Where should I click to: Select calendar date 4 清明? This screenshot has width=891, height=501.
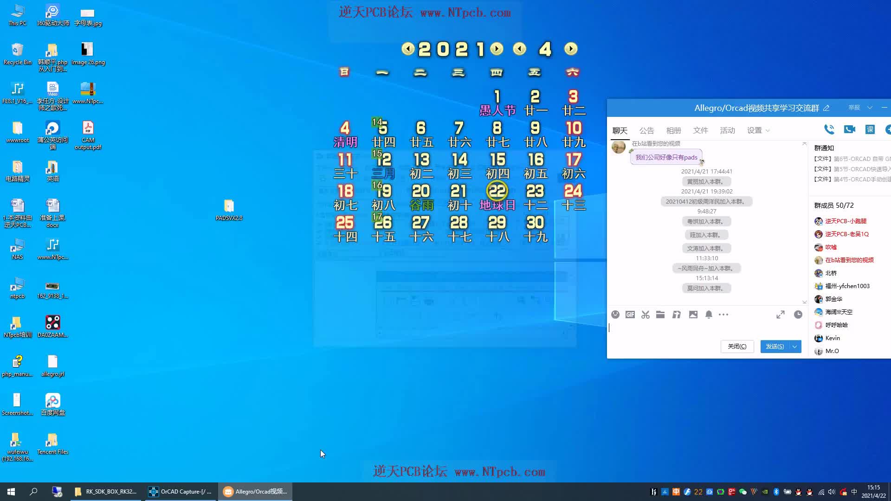345,134
